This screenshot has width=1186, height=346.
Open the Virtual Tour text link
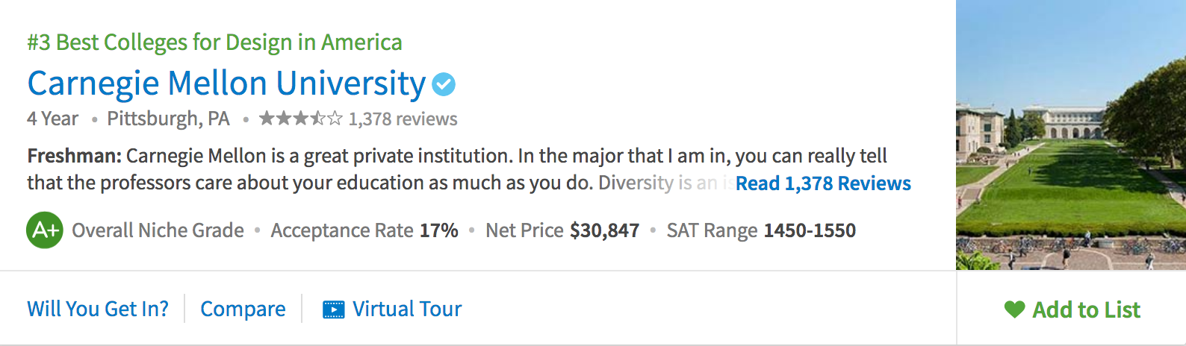tap(407, 309)
